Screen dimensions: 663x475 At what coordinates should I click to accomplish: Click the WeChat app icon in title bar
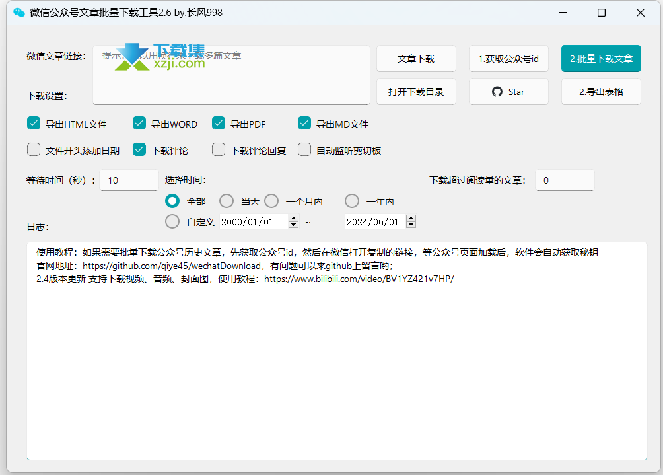(x=19, y=13)
